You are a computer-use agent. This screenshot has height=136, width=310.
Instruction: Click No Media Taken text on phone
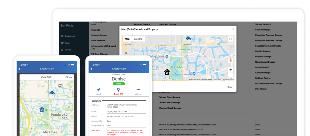tap(119, 75)
